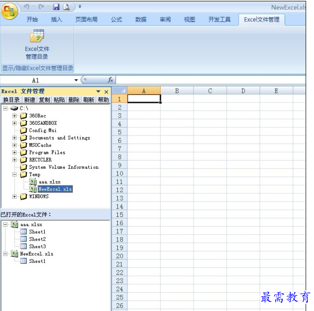Click the Program Files folder icon
The image size is (314, 311).
tap(24, 152)
